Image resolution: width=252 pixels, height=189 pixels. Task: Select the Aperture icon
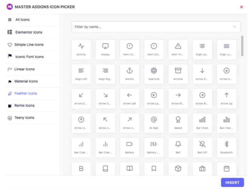[154, 74]
